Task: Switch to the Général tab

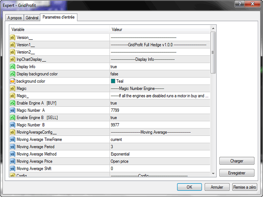Action: click(x=32, y=18)
